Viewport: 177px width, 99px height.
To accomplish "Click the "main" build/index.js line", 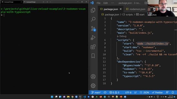I will (135, 33).
